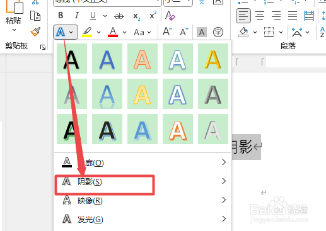Toggle underline formatting
Image resolution: width=326 pixels, height=231 pixels.
tap(93, 16)
